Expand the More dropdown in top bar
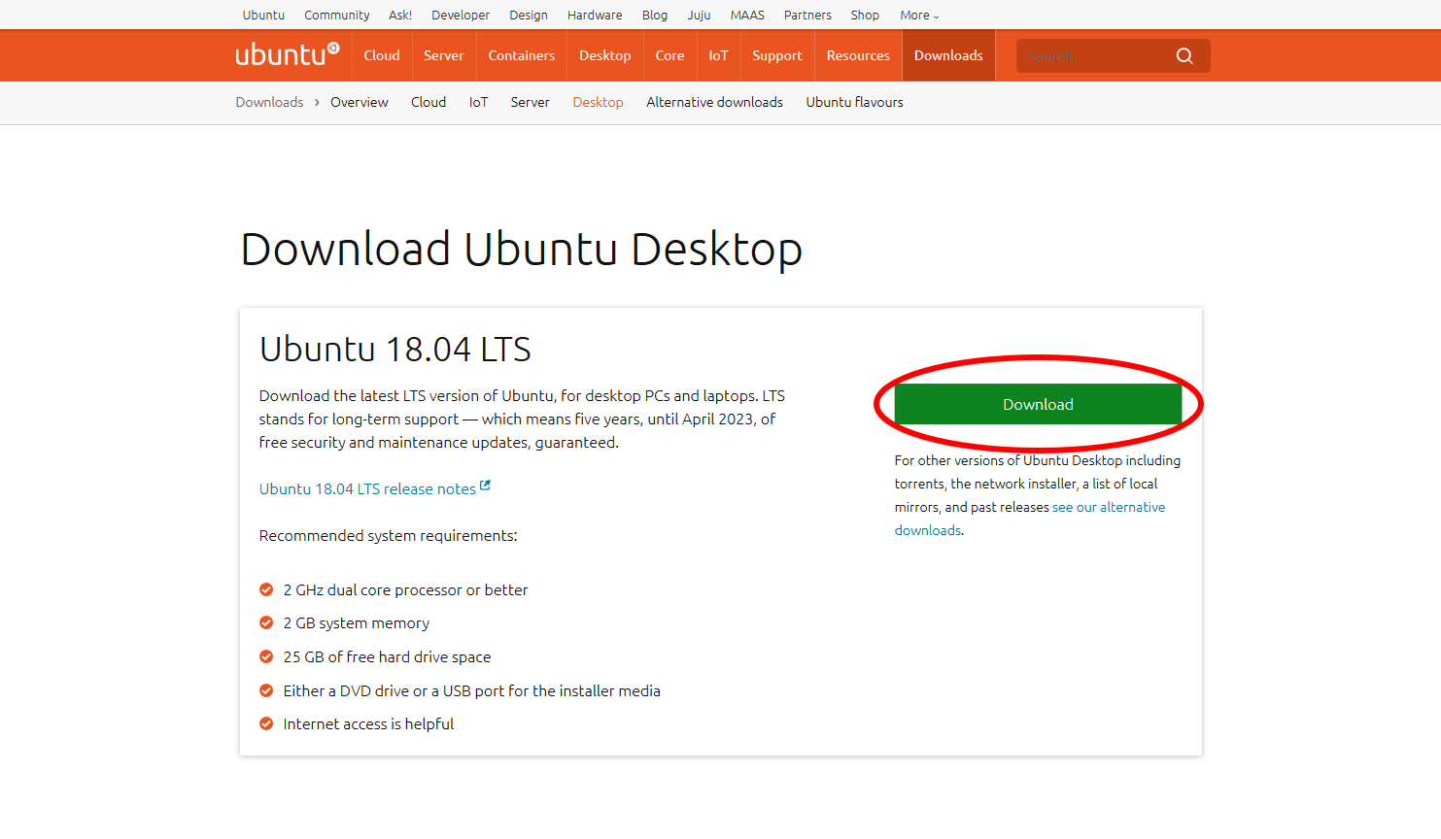 tap(919, 15)
